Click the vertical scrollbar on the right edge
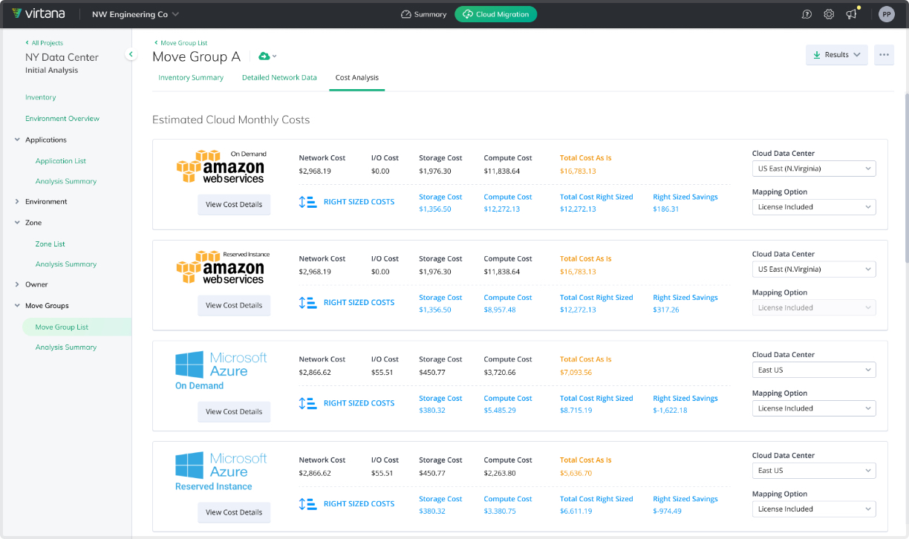This screenshot has height=539, width=909. coord(906,178)
